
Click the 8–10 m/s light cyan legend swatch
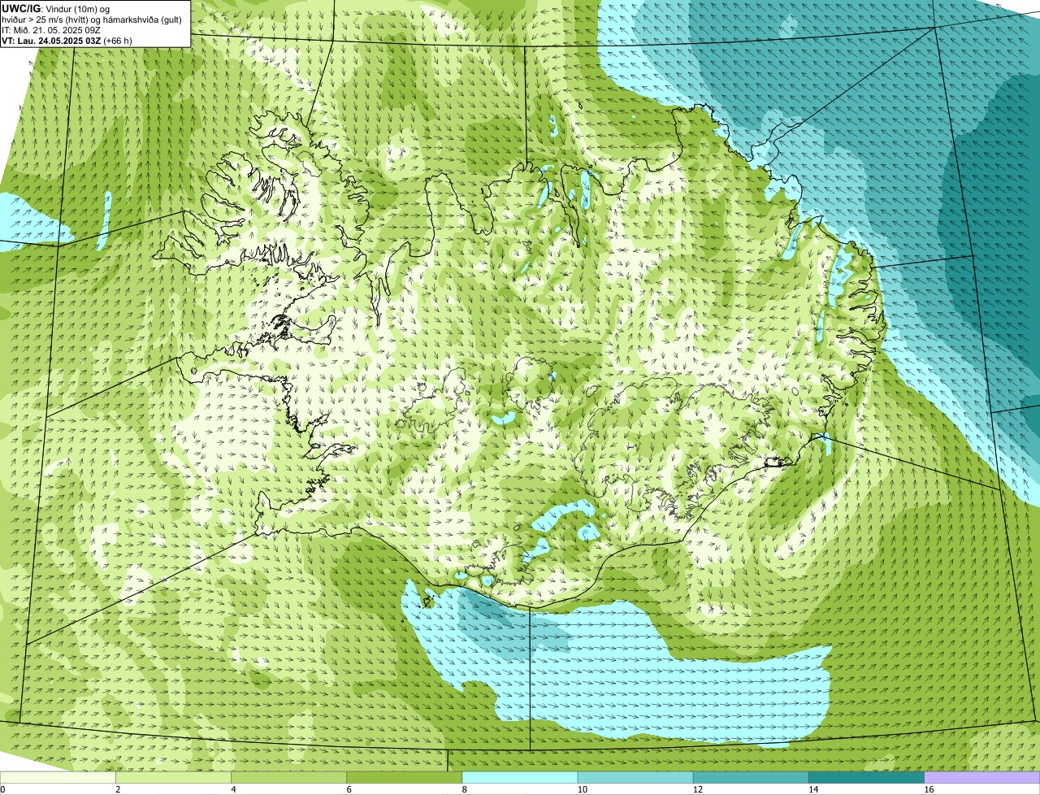[520, 778]
